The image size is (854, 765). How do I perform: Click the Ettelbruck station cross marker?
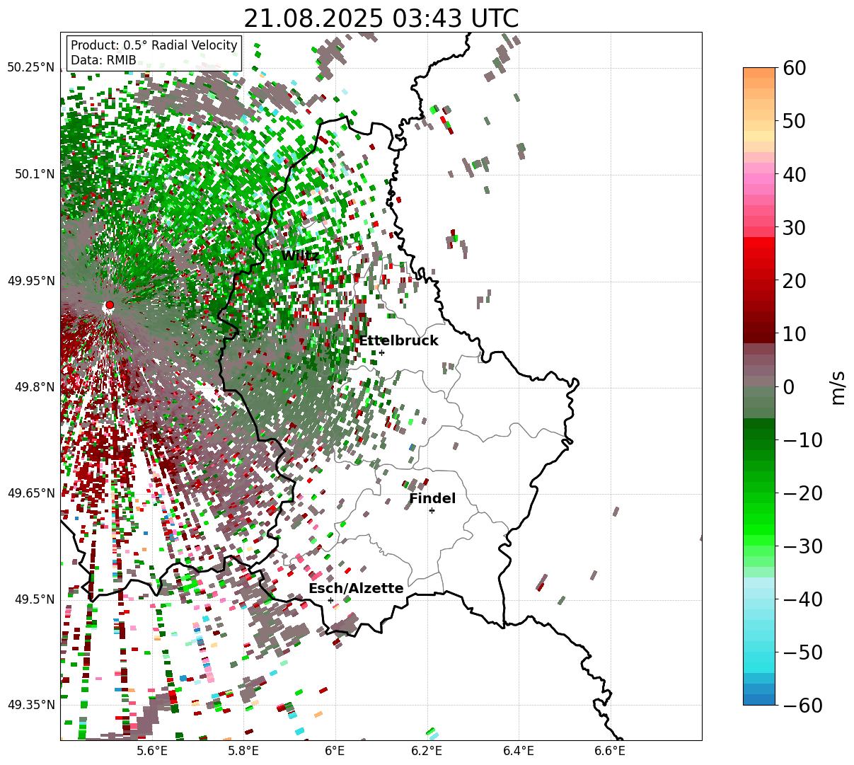coord(381,352)
